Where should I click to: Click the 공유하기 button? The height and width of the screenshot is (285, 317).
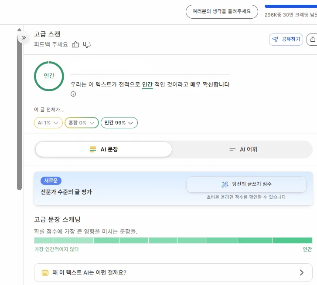pyautogui.click(x=286, y=39)
